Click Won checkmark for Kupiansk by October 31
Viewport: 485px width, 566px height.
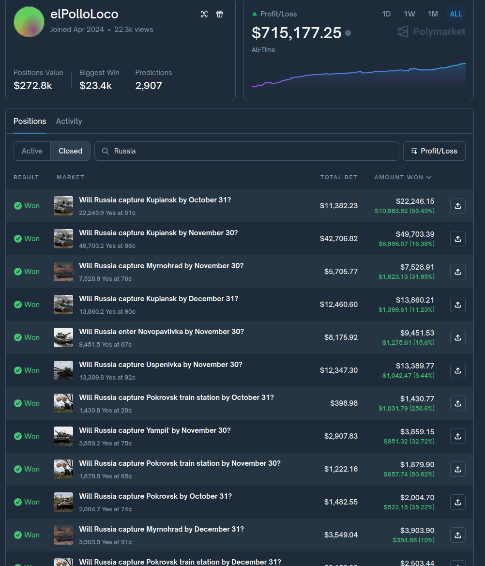[18, 206]
